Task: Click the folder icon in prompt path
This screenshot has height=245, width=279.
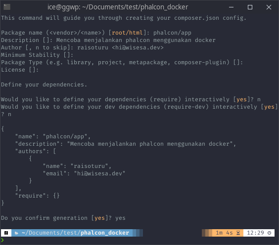Action: pyautogui.click(x=16, y=233)
